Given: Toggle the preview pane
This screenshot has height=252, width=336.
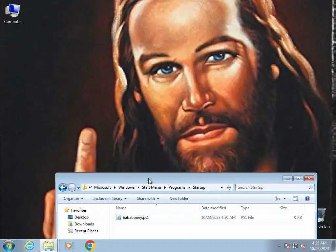Looking at the screenshot, I should point(296,199).
